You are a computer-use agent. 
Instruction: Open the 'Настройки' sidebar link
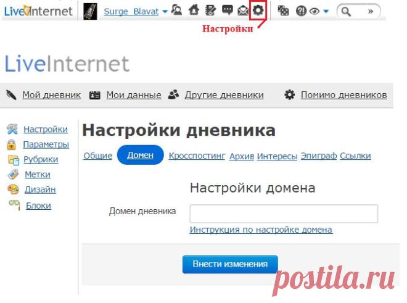click(x=46, y=129)
